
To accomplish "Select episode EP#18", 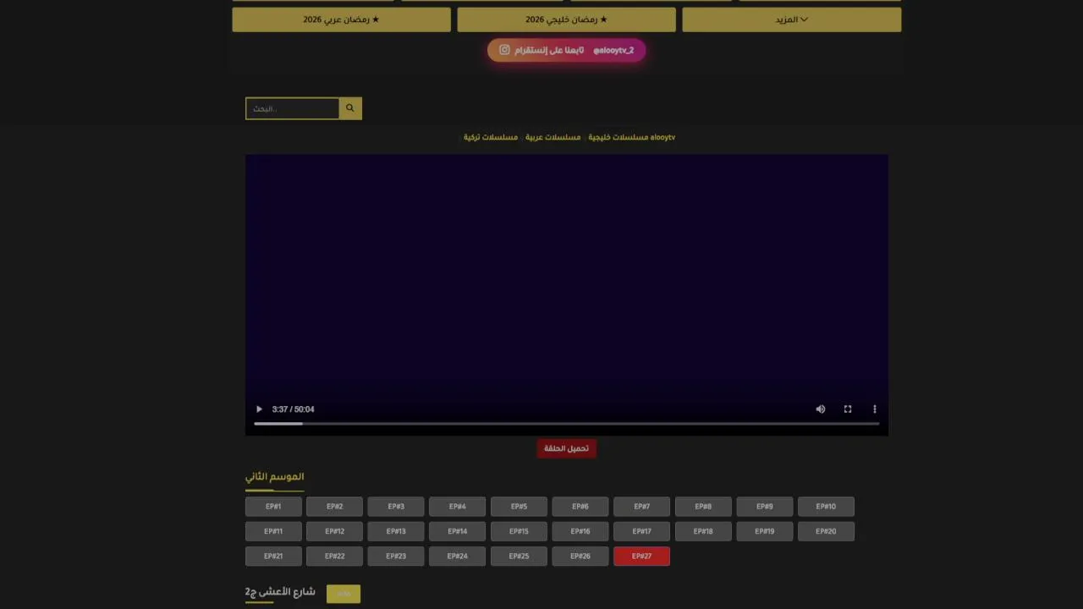I will click(703, 531).
